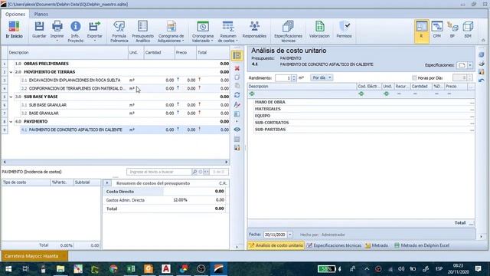The width and height of the screenshot is (490, 276).
Task: Open Windows Start menu
Action: coord(8,269)
